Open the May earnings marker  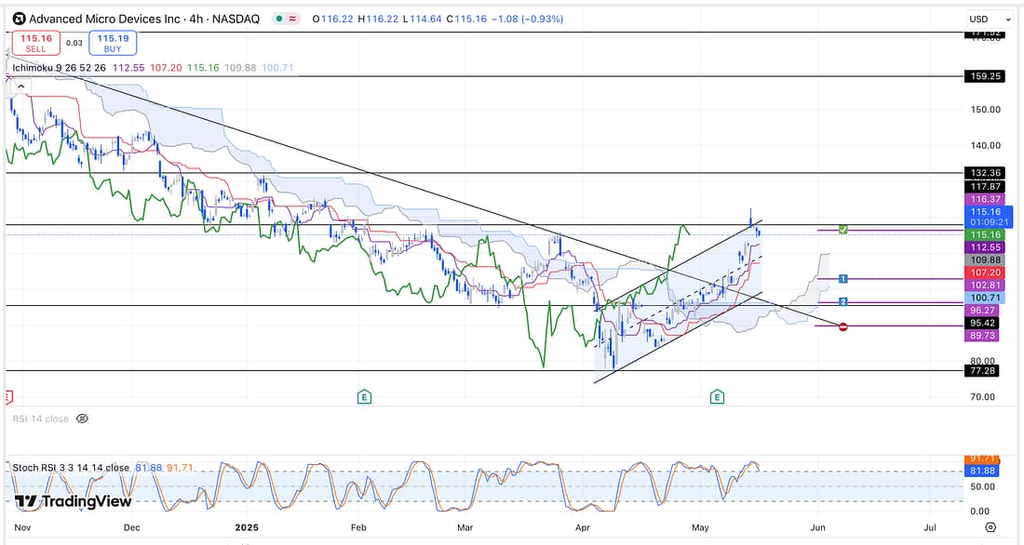[x=717, y=397]
